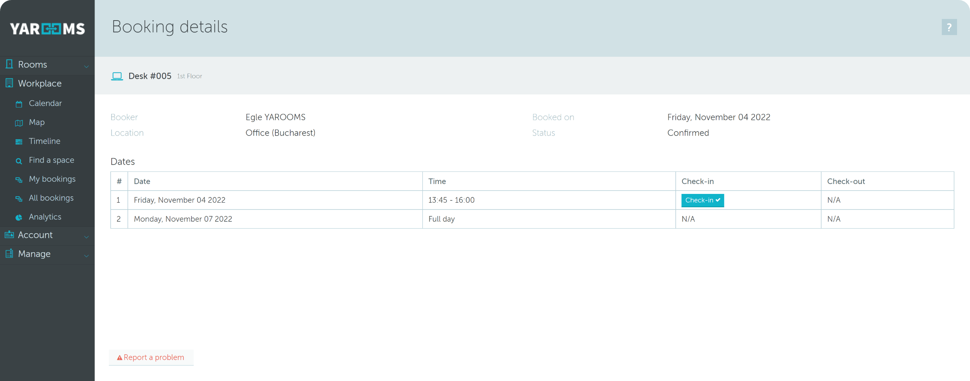The image size is (970, 381).
Task: Click the Rooms door icon
Action: point(9,64)
